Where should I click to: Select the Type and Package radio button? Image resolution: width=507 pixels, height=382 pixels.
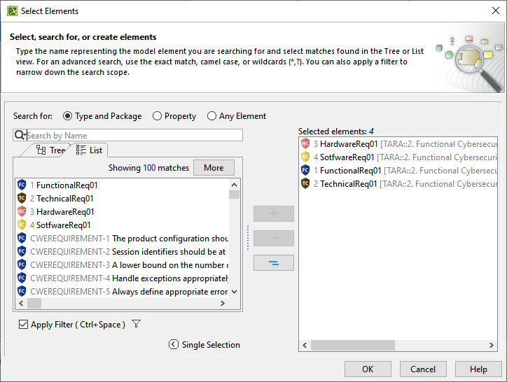(68, 116)
